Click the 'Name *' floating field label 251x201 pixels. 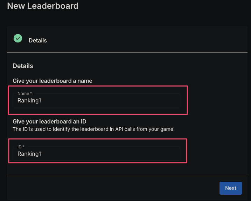[25, 94]
